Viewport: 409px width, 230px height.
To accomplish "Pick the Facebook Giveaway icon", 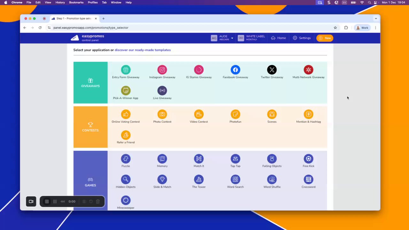I will pyautogui.click(x=235, y=70).
